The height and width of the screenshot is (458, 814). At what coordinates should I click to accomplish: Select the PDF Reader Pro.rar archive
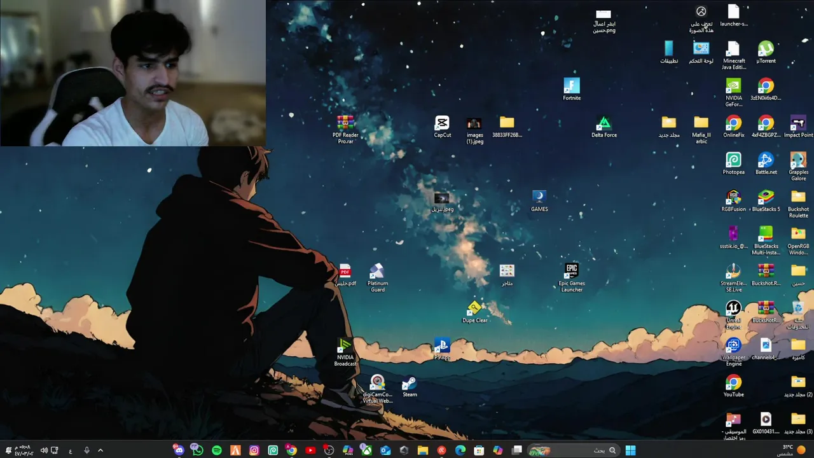click(x=345, y=128)
